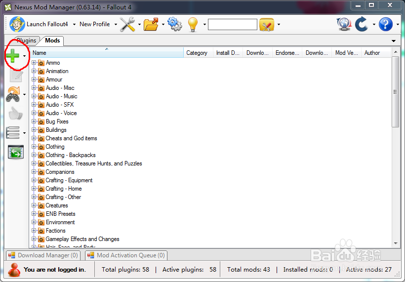Expand the Clothing - Backpacks tree node
The width and height of the screenshot is (405, 282).
coord(34,155)
